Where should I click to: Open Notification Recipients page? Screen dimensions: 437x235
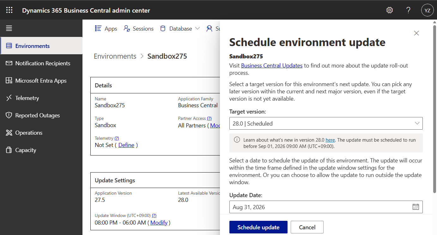point(43,63)
